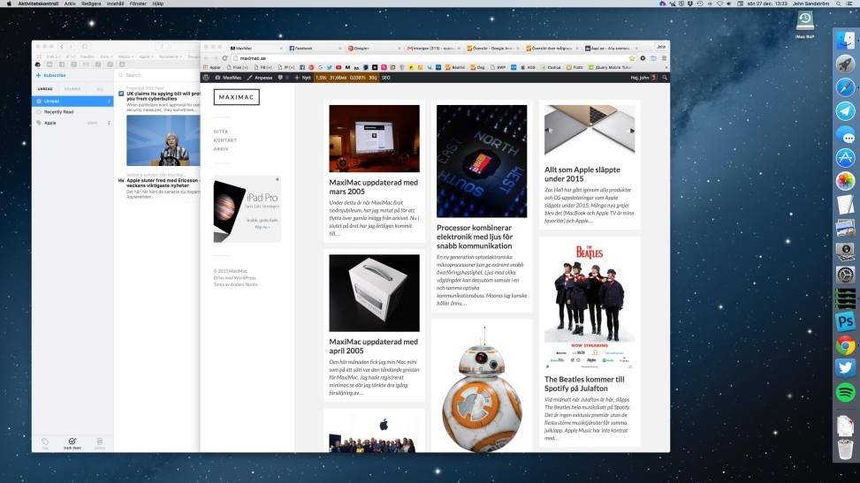Click Chrome extension gear icon
The width and height of the screenshot is (860, 483).
(643, 58)
